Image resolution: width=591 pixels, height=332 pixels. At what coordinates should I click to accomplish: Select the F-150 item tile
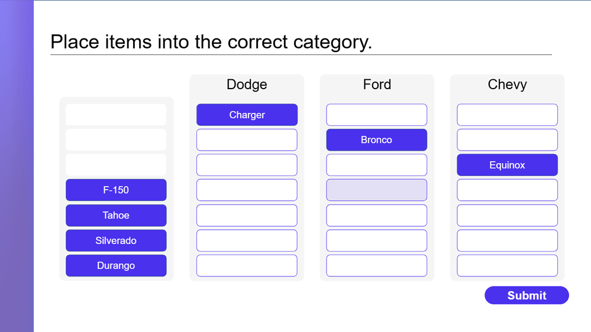[116, 190]
